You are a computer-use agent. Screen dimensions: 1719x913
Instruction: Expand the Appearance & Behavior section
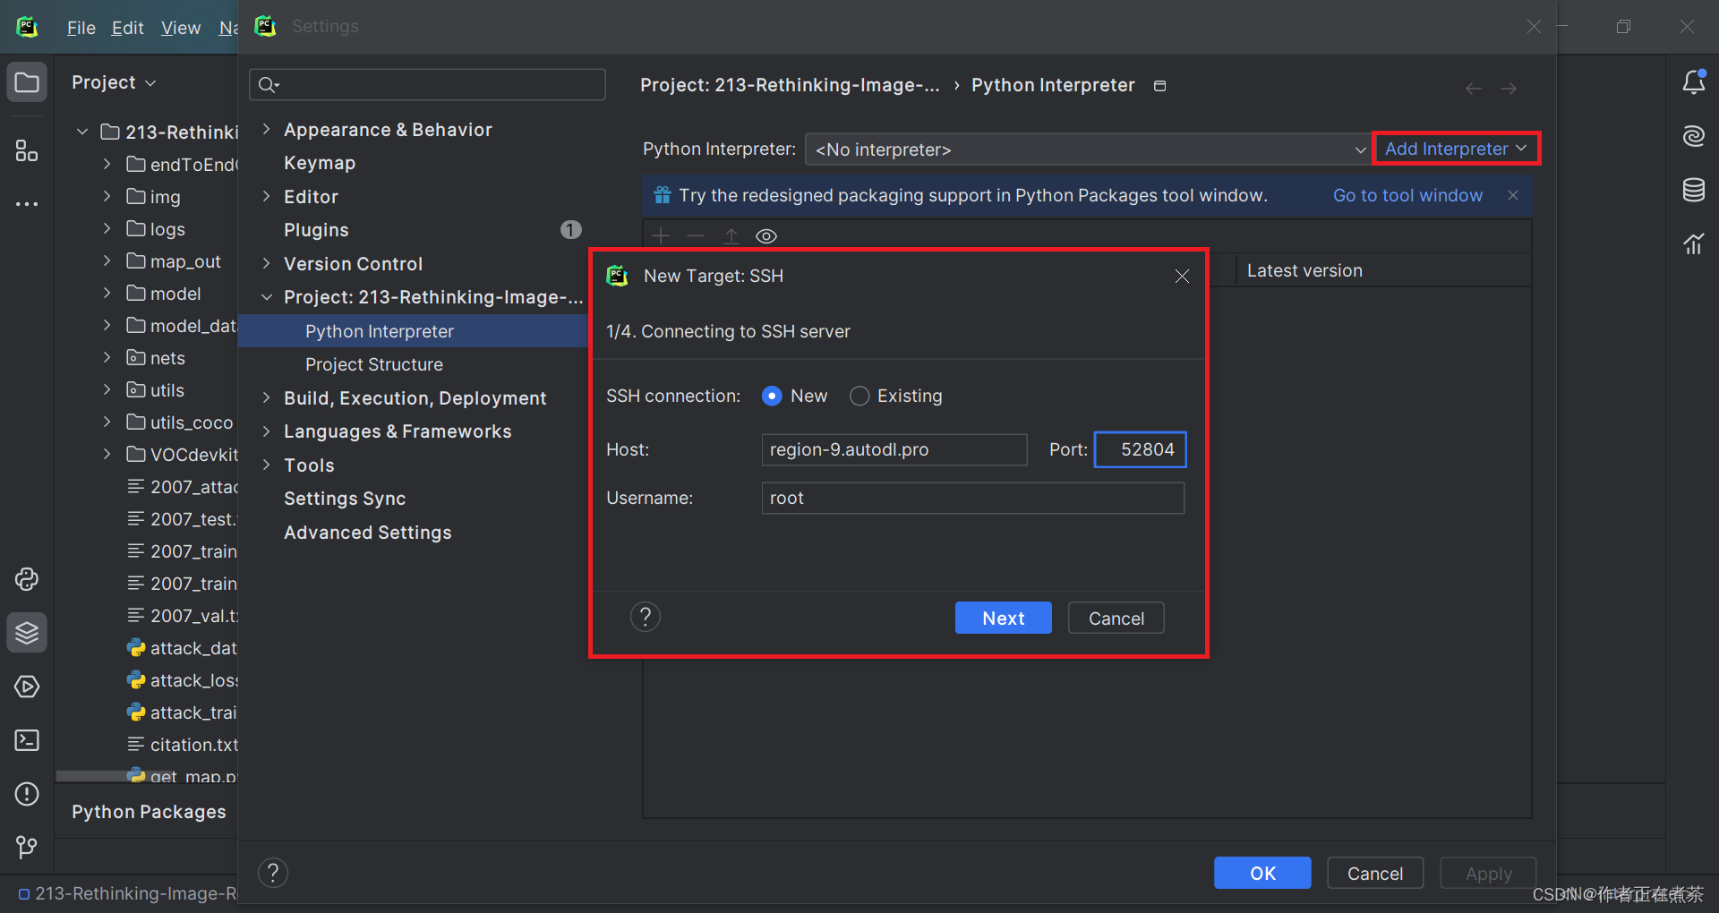tap(266, 129)
